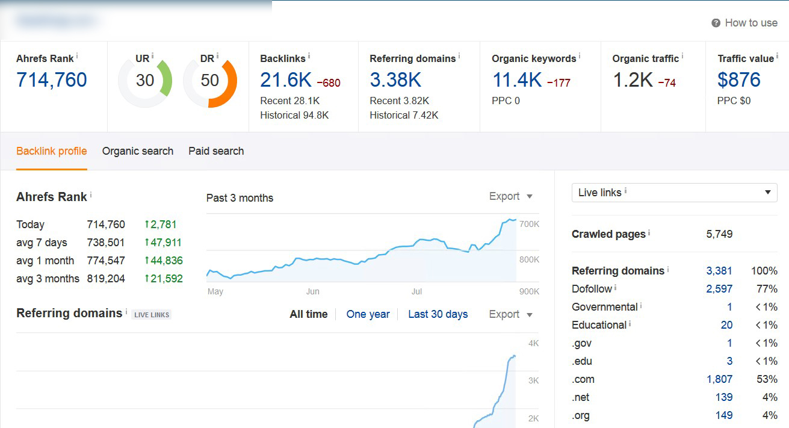Show the UR info tooltip icon
789x428 pixels.
point(153,55)
